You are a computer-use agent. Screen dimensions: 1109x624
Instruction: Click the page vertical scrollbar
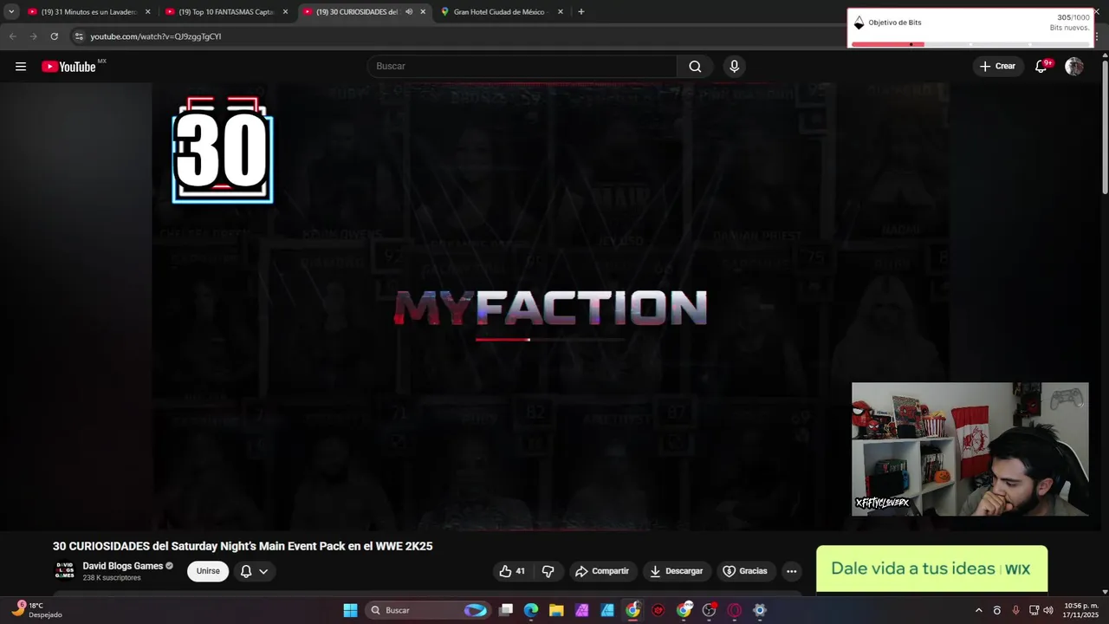click(x=1105, y=126)
